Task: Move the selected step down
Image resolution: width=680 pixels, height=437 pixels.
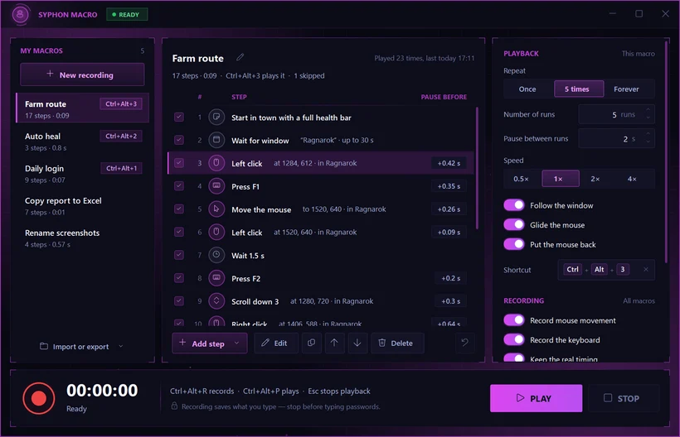Action: pyautogui.click(x=357, y=343)
